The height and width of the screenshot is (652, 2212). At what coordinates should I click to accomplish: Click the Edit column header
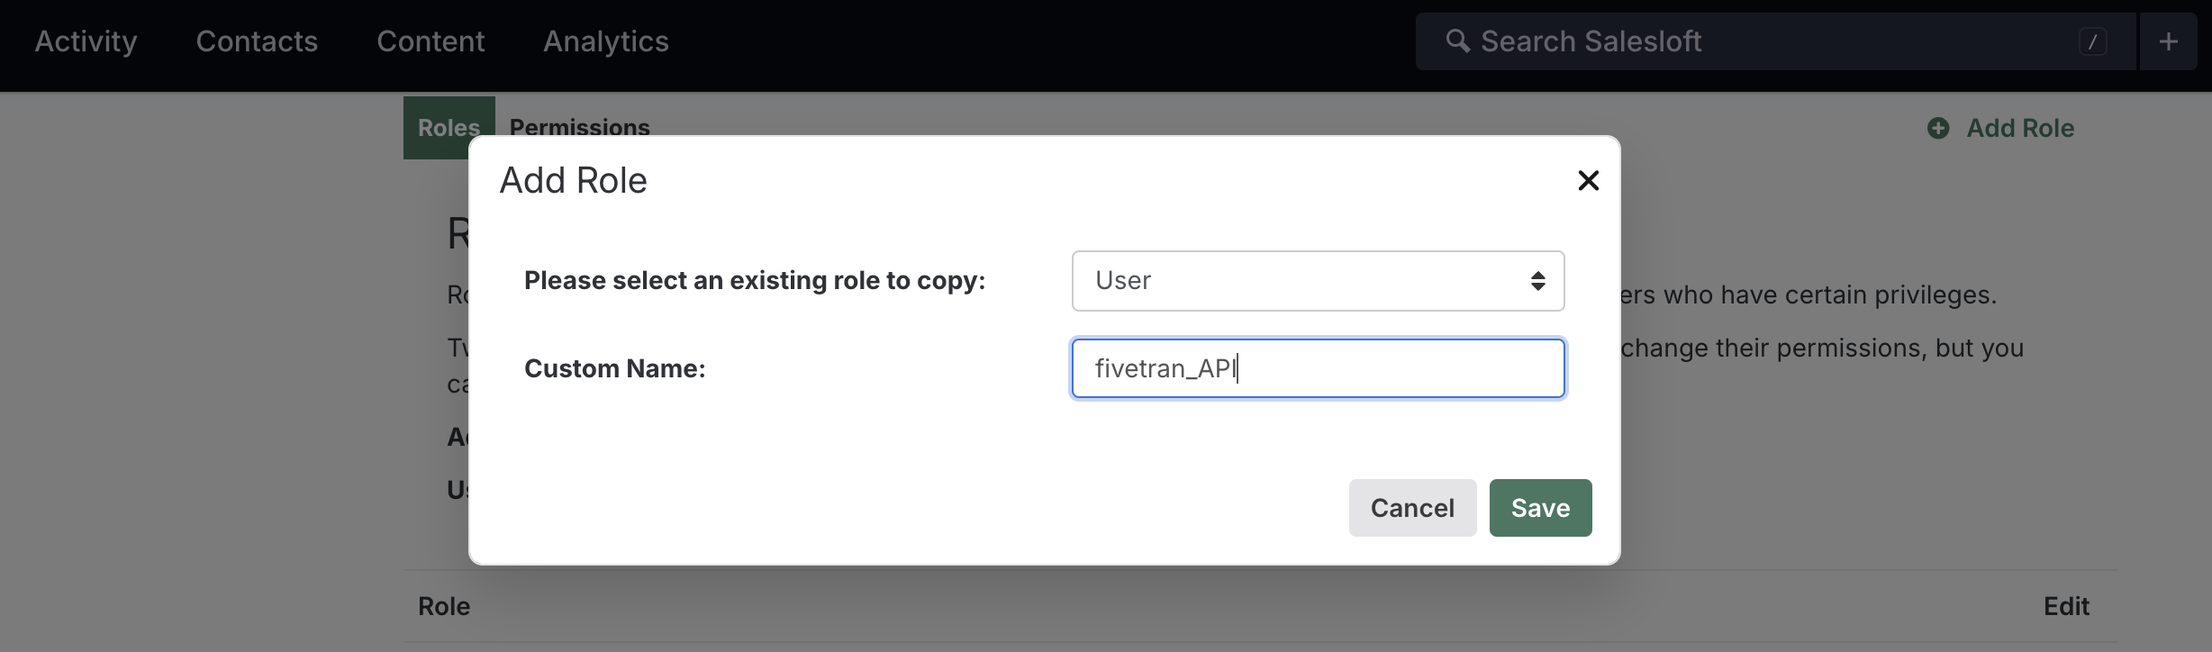(x=2066, y=606)
